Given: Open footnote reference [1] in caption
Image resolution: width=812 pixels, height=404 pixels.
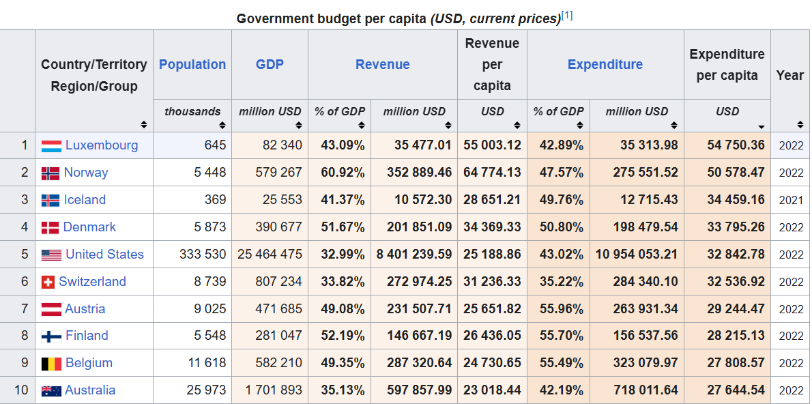Looking at the screenshot, I should pos(567,16).
